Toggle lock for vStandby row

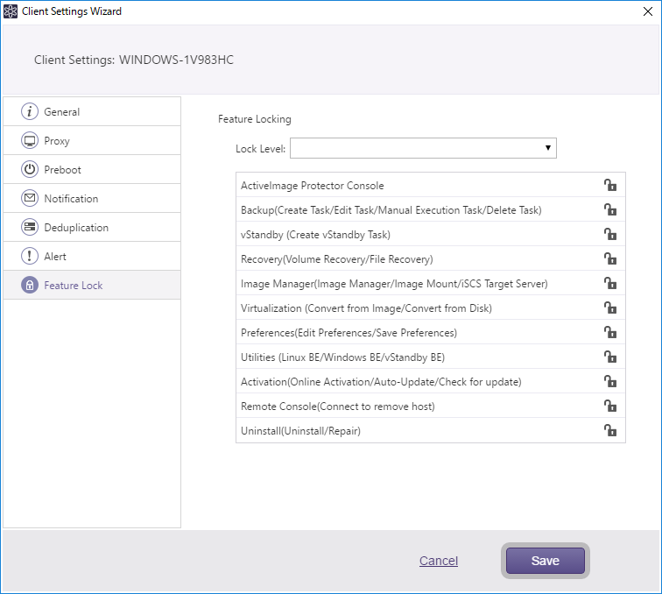[610, 234]
